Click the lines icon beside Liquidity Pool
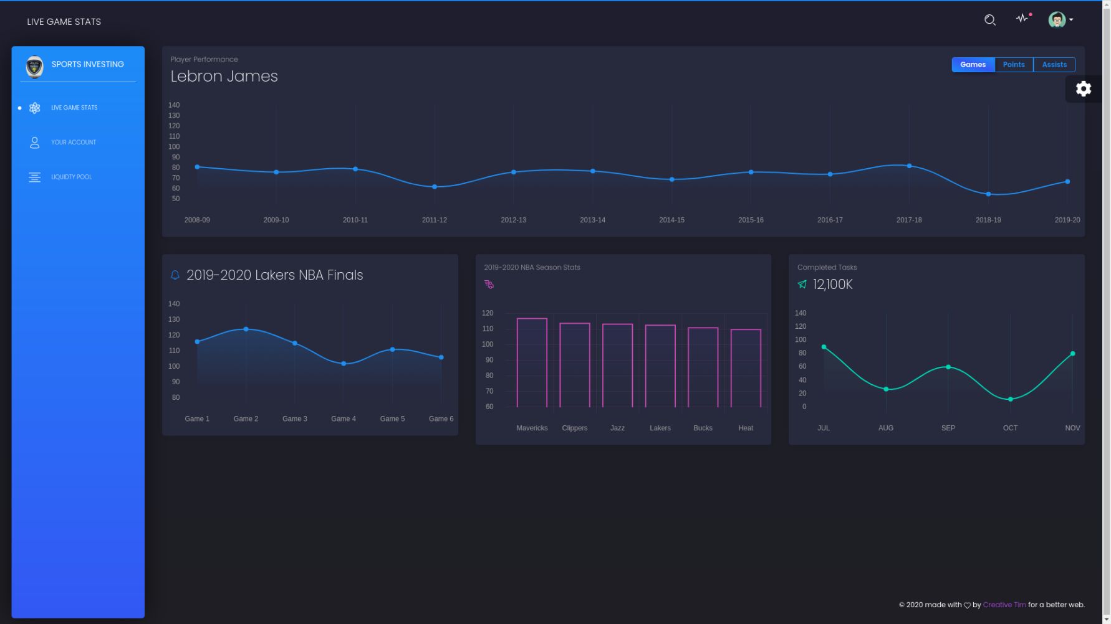 [34, 177]
